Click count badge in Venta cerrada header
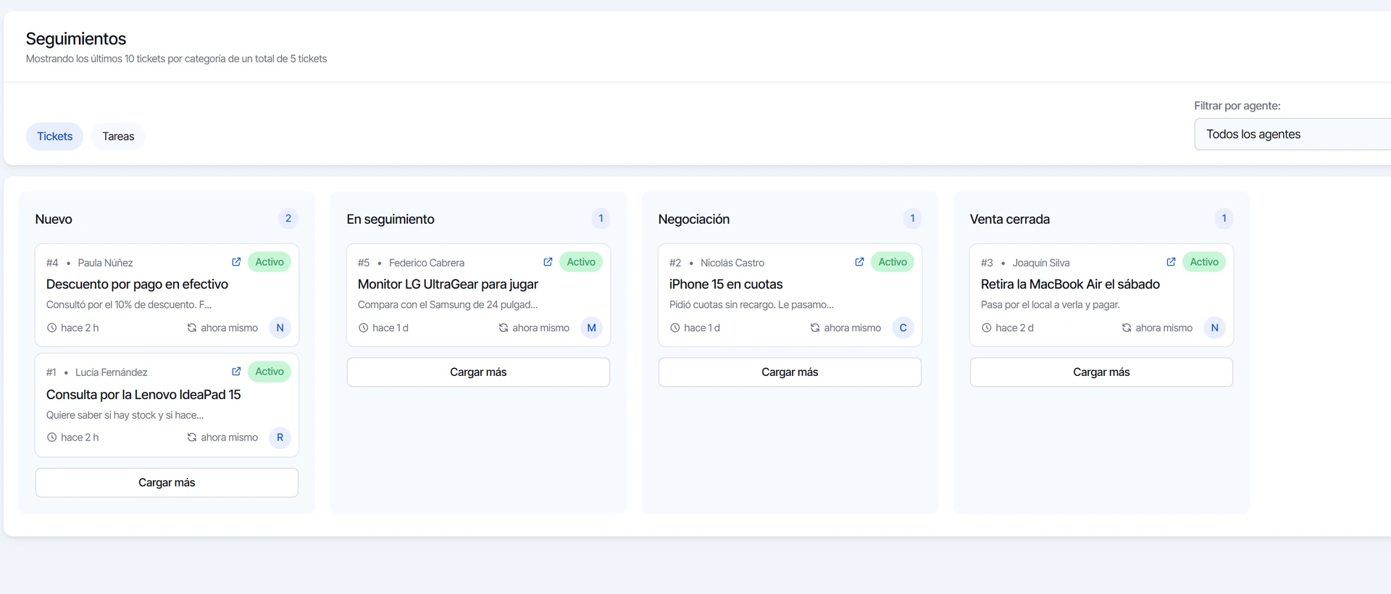Image resolution: width=1391 pixels, height=594 pixels. pos(1224,219)
